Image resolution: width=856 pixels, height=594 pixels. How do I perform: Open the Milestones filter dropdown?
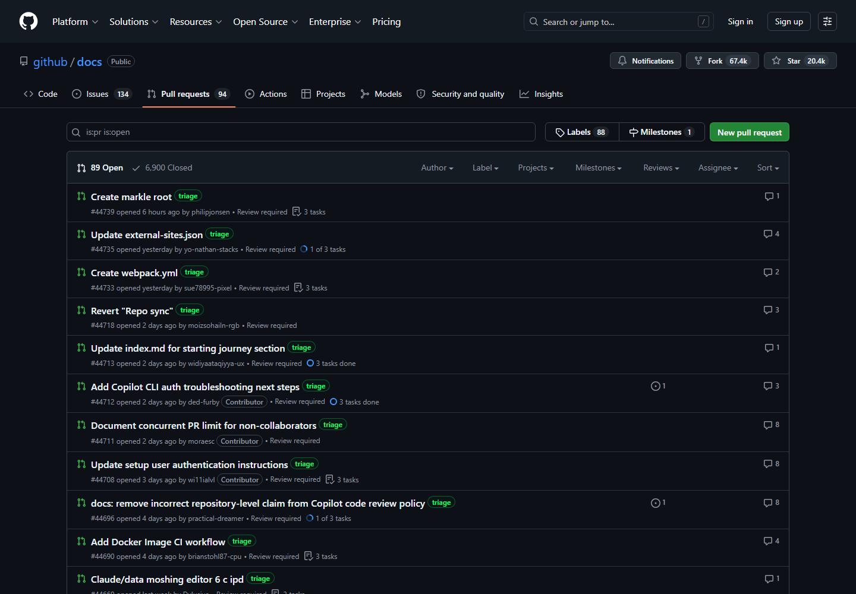(x=598, y=168)
